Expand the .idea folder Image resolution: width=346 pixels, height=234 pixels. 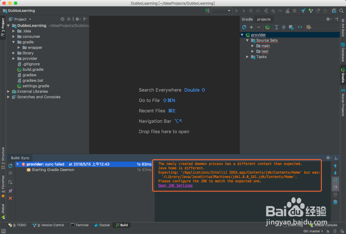coord(13,31)
